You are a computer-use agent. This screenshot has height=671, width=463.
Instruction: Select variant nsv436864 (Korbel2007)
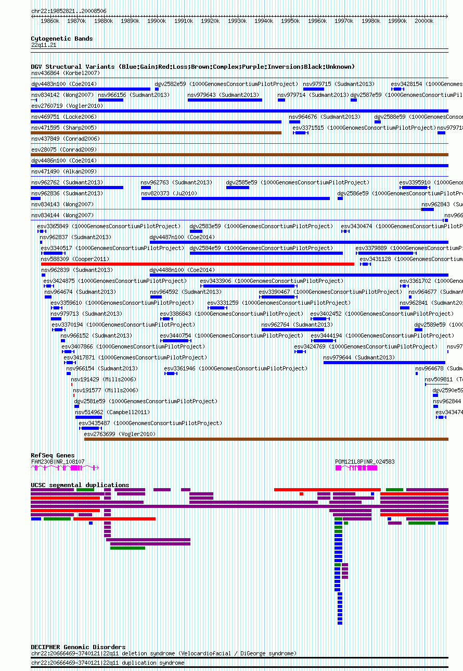pos(66,73)
